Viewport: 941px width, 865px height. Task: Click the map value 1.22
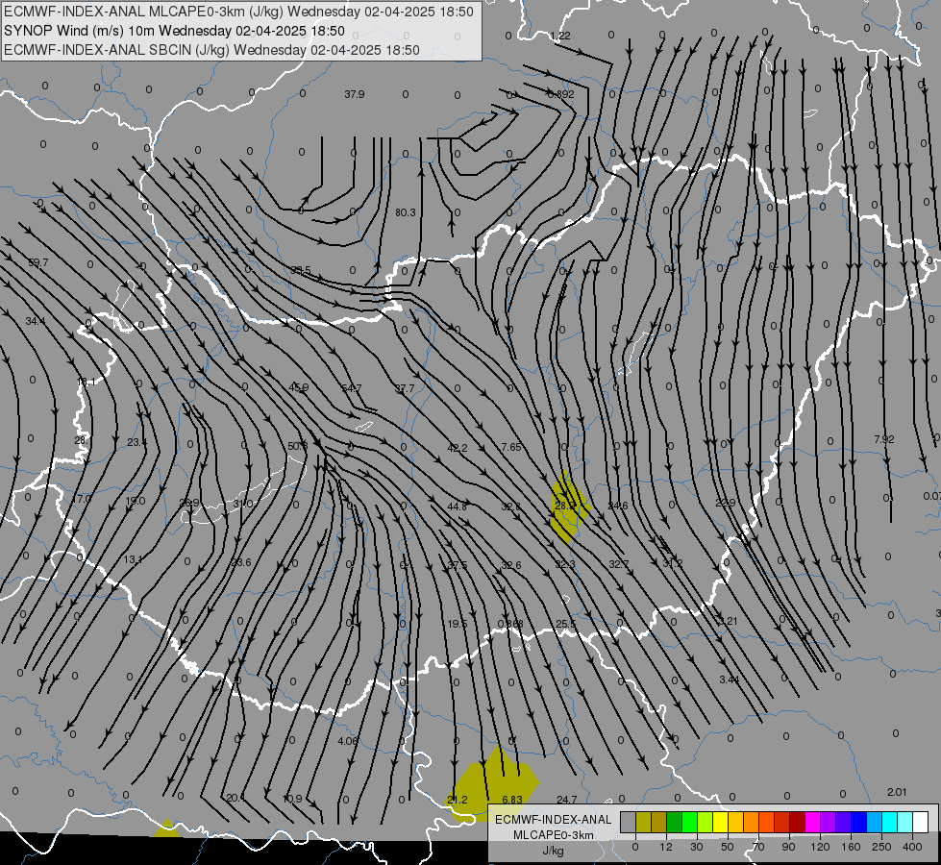[x=560, y=36]
